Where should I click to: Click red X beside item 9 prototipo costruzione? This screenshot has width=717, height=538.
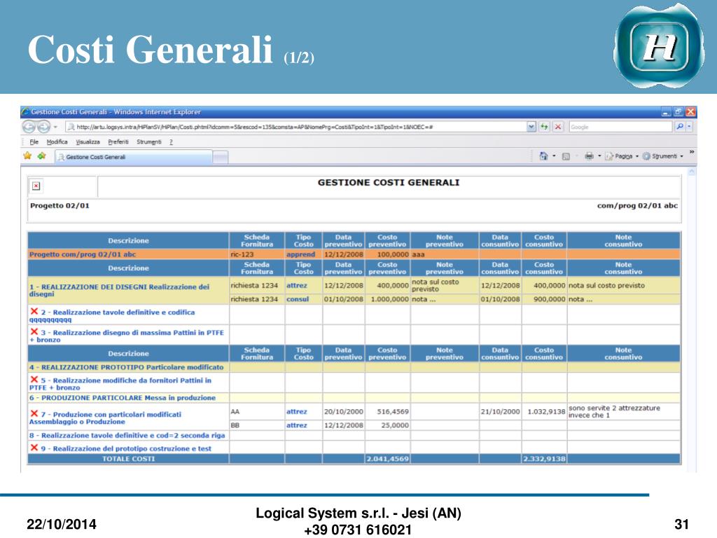click(x=34, y=448)
